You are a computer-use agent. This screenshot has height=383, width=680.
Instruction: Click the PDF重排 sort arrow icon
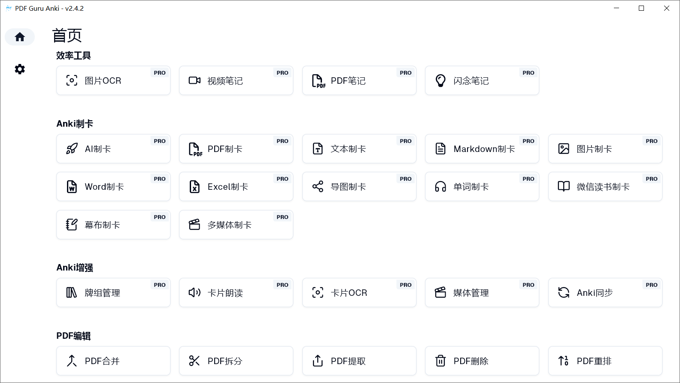564,361
